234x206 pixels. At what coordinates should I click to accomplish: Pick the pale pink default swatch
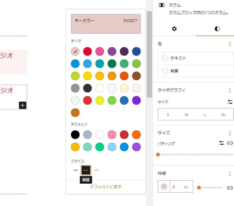112,135
